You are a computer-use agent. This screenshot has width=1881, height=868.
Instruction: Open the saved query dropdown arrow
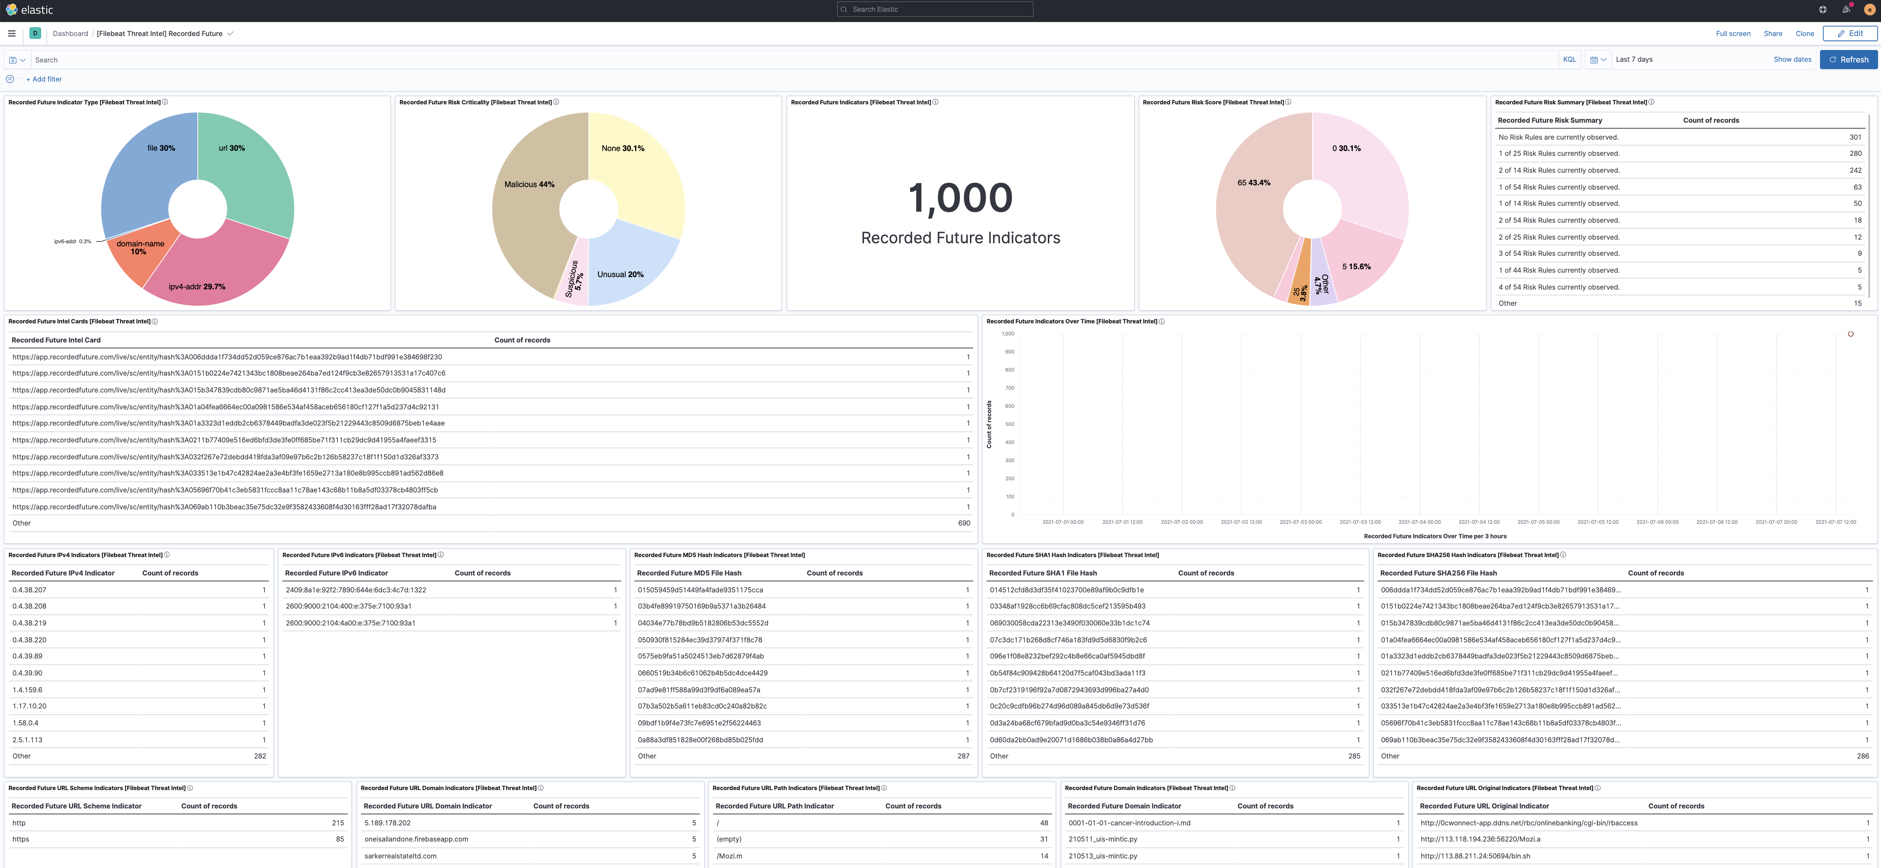[x=22, y=59]
